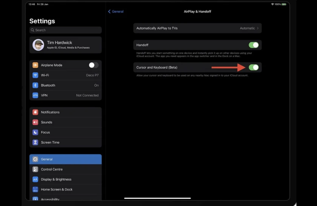The image size is (317, 206).
Task: Tap the Airplane Mode icon
Action: click(x=35, y=65)
